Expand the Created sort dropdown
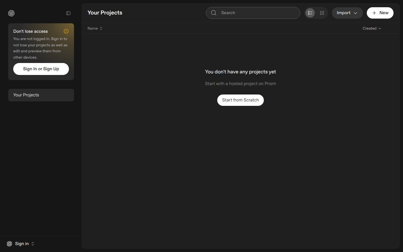Screen dimensions: 403x252 pyautogui.click(x=372, y=28)
